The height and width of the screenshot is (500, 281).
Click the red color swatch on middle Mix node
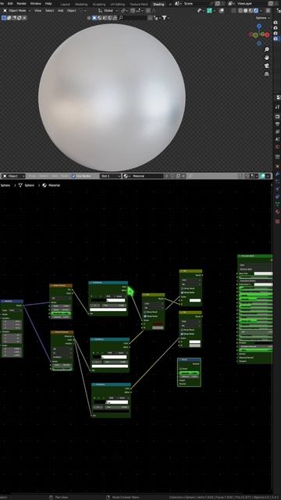coord(158,324)
